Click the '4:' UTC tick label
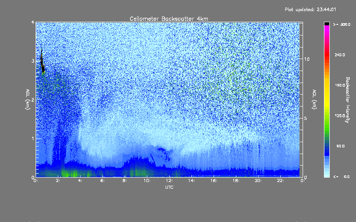Screen dimensions: 356x222 tap(81, 181)
